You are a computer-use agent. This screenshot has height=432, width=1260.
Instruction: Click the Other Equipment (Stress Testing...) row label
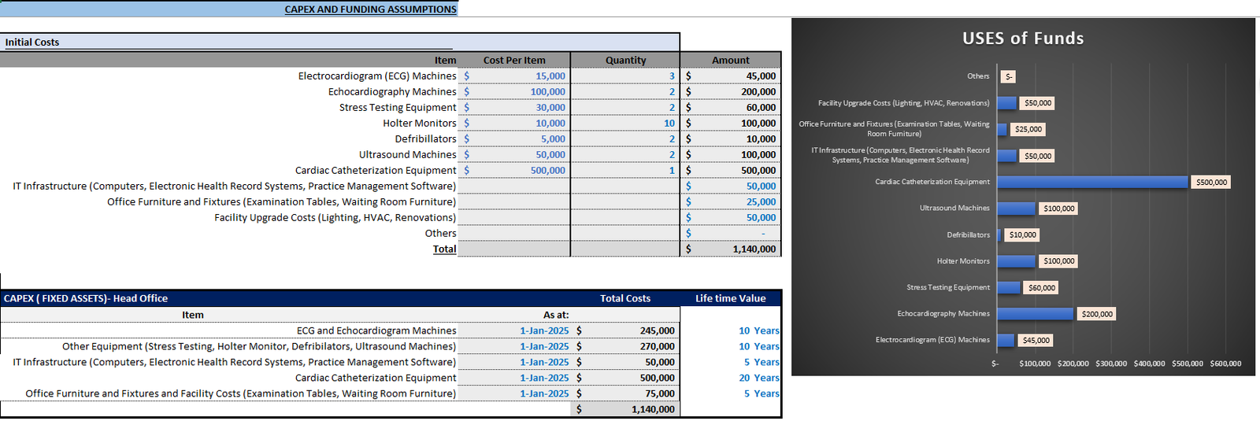click(259, 346)
